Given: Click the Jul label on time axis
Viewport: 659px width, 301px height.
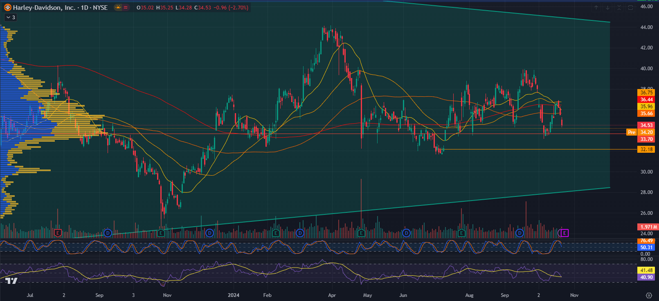Looking at the screenshot, I should tap(30, 295).
